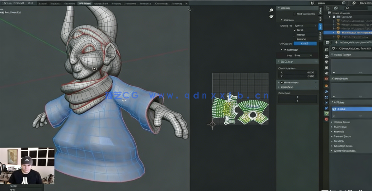Enable the Stretching overlay checkbox

coord(285,49)
